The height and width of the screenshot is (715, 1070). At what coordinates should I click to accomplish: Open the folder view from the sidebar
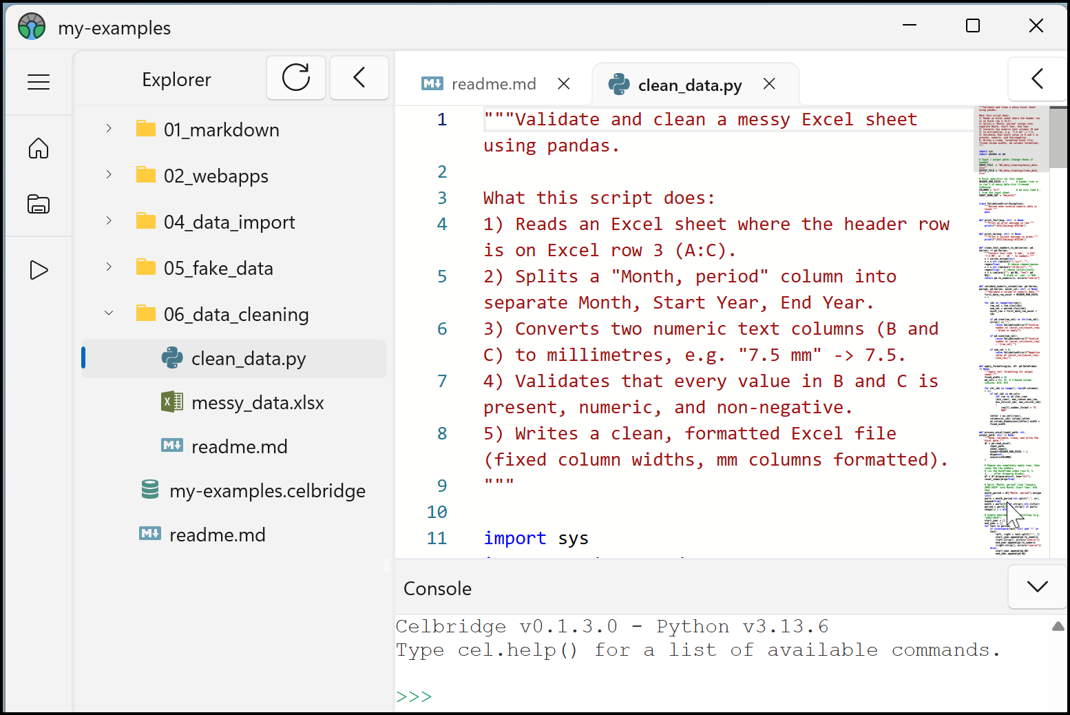[x=39, y=205]
